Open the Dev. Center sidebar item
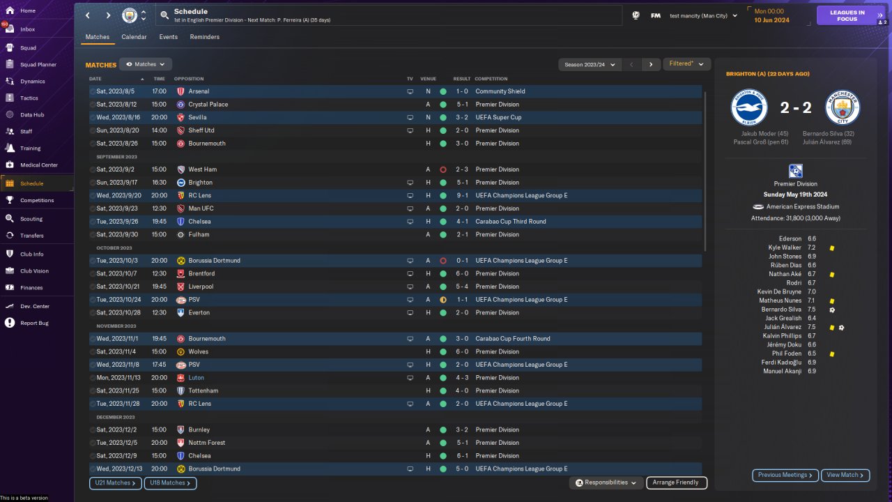The image size is (892, 502). pos(36,306)
